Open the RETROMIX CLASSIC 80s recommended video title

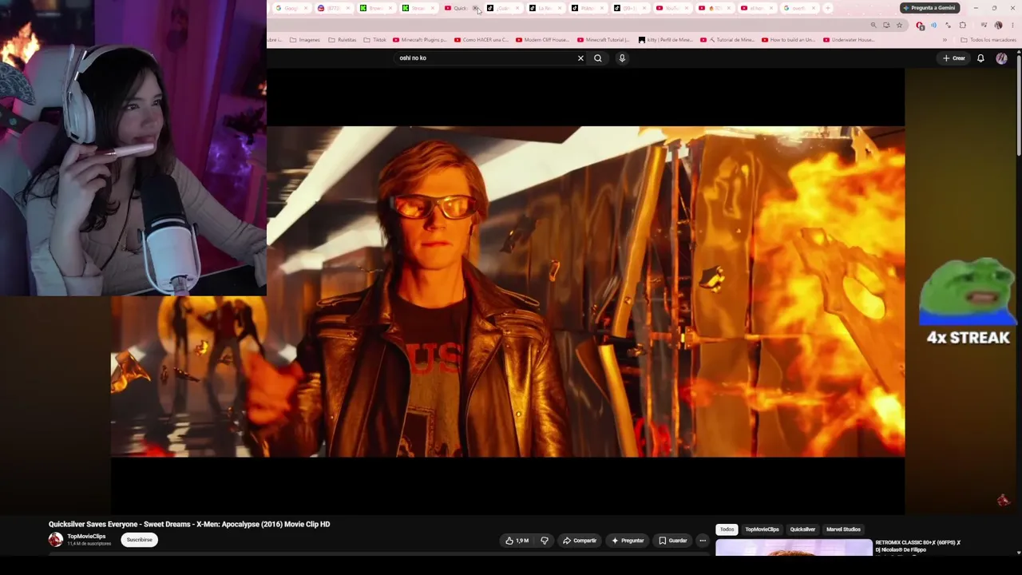(918, 546)
